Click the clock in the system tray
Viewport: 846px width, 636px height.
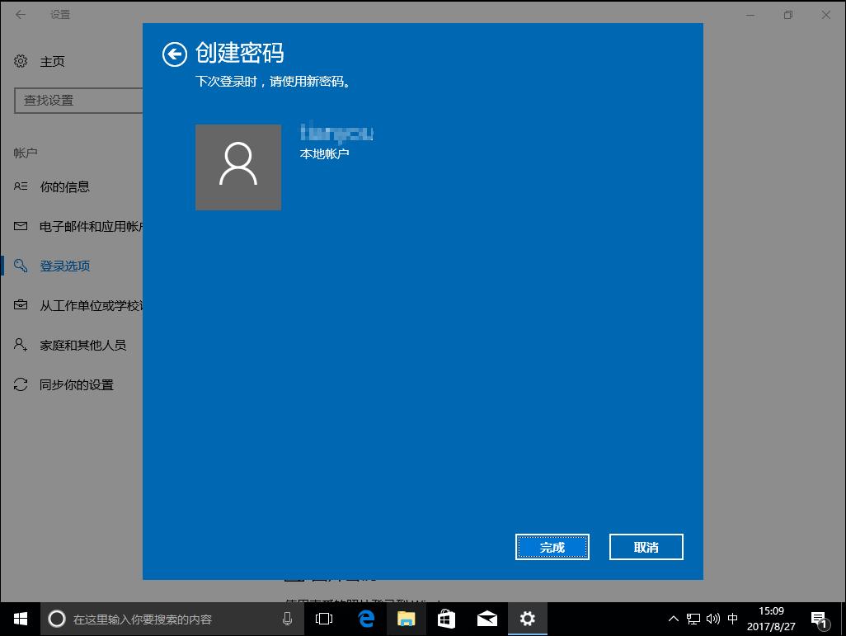point(771,617)
